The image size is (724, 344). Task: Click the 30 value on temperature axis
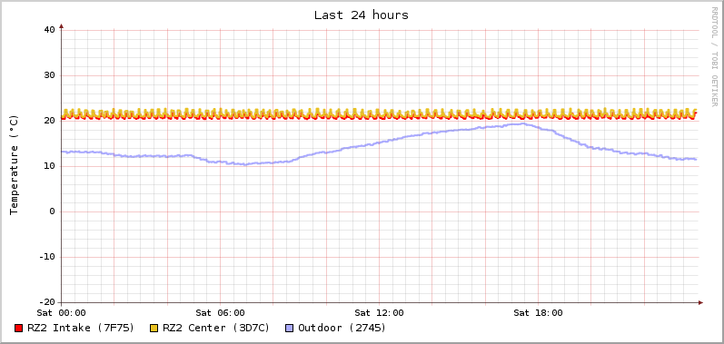pyautogui.click(x=49, y=75)
